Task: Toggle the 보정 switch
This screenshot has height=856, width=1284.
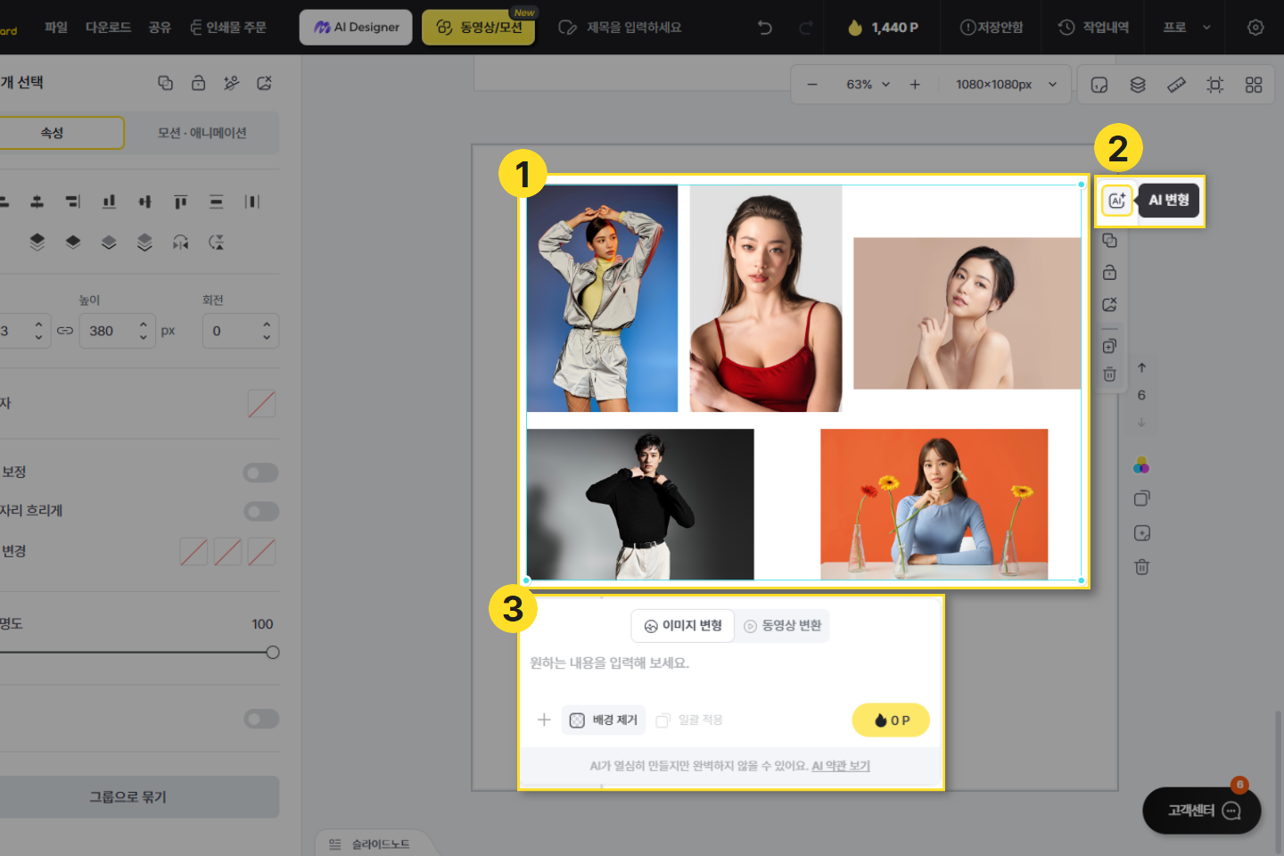Action: 261,473
